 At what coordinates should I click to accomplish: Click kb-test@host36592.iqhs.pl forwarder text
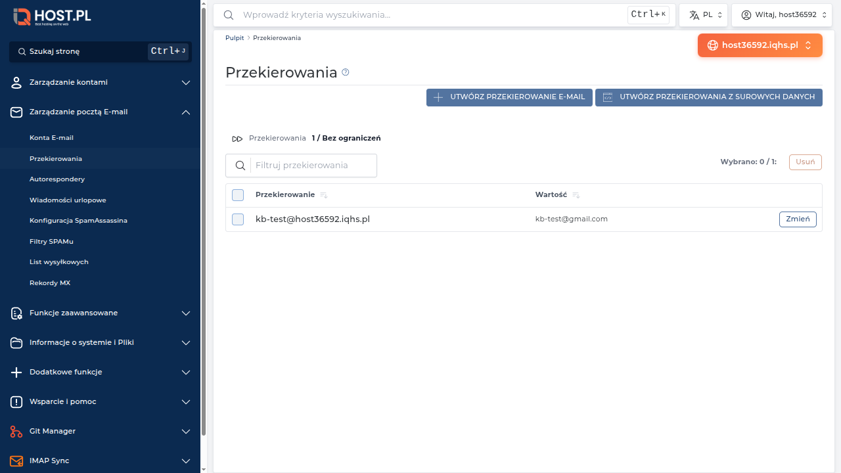tap(313, 219)
